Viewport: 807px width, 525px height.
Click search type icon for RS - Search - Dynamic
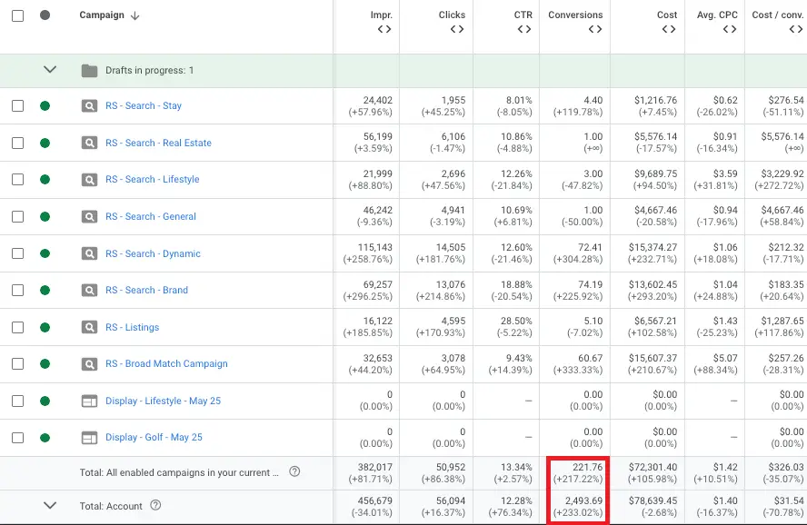pos(90,253)
